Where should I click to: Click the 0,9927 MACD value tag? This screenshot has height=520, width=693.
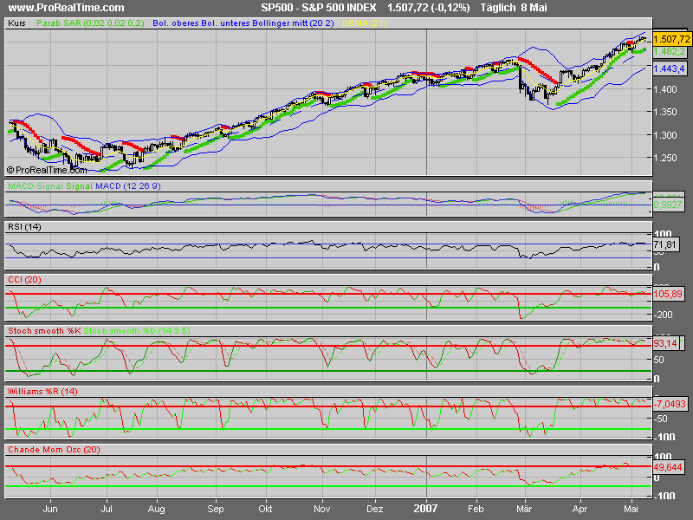click(667, 205)
